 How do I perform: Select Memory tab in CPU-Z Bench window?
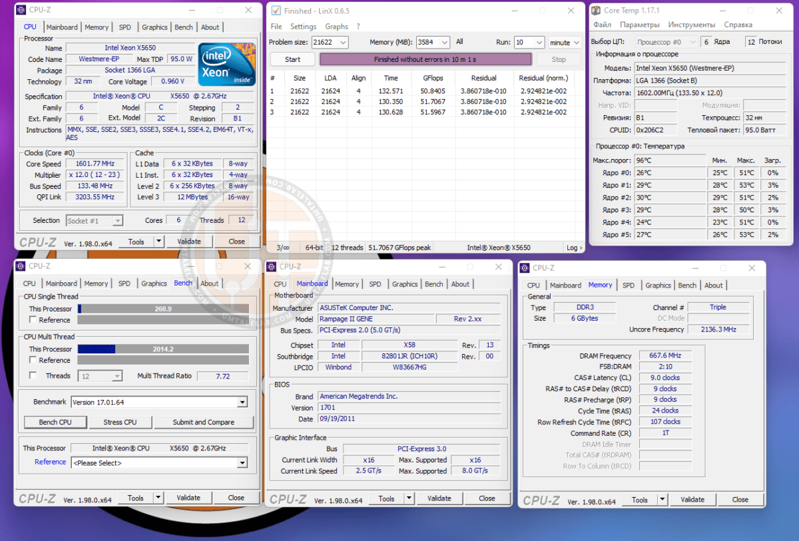pos(96,283)
